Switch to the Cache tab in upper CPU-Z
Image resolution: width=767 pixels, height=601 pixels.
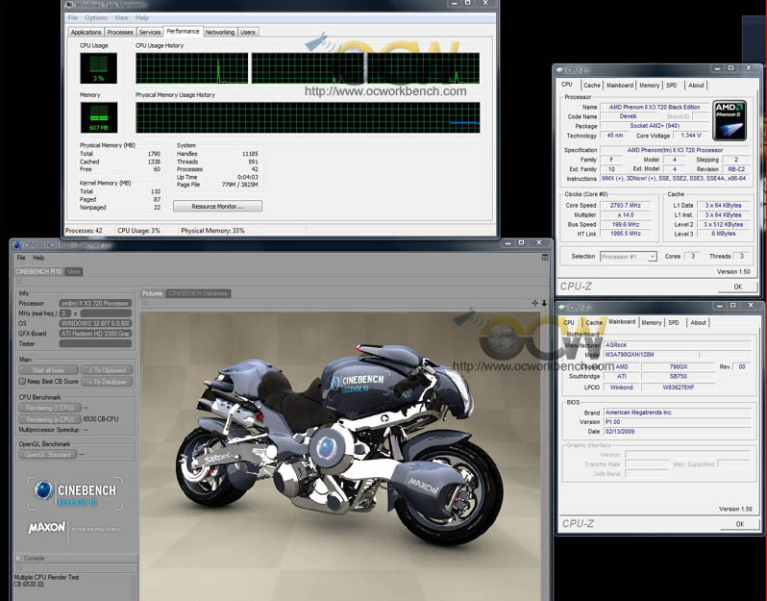point(592,86)
